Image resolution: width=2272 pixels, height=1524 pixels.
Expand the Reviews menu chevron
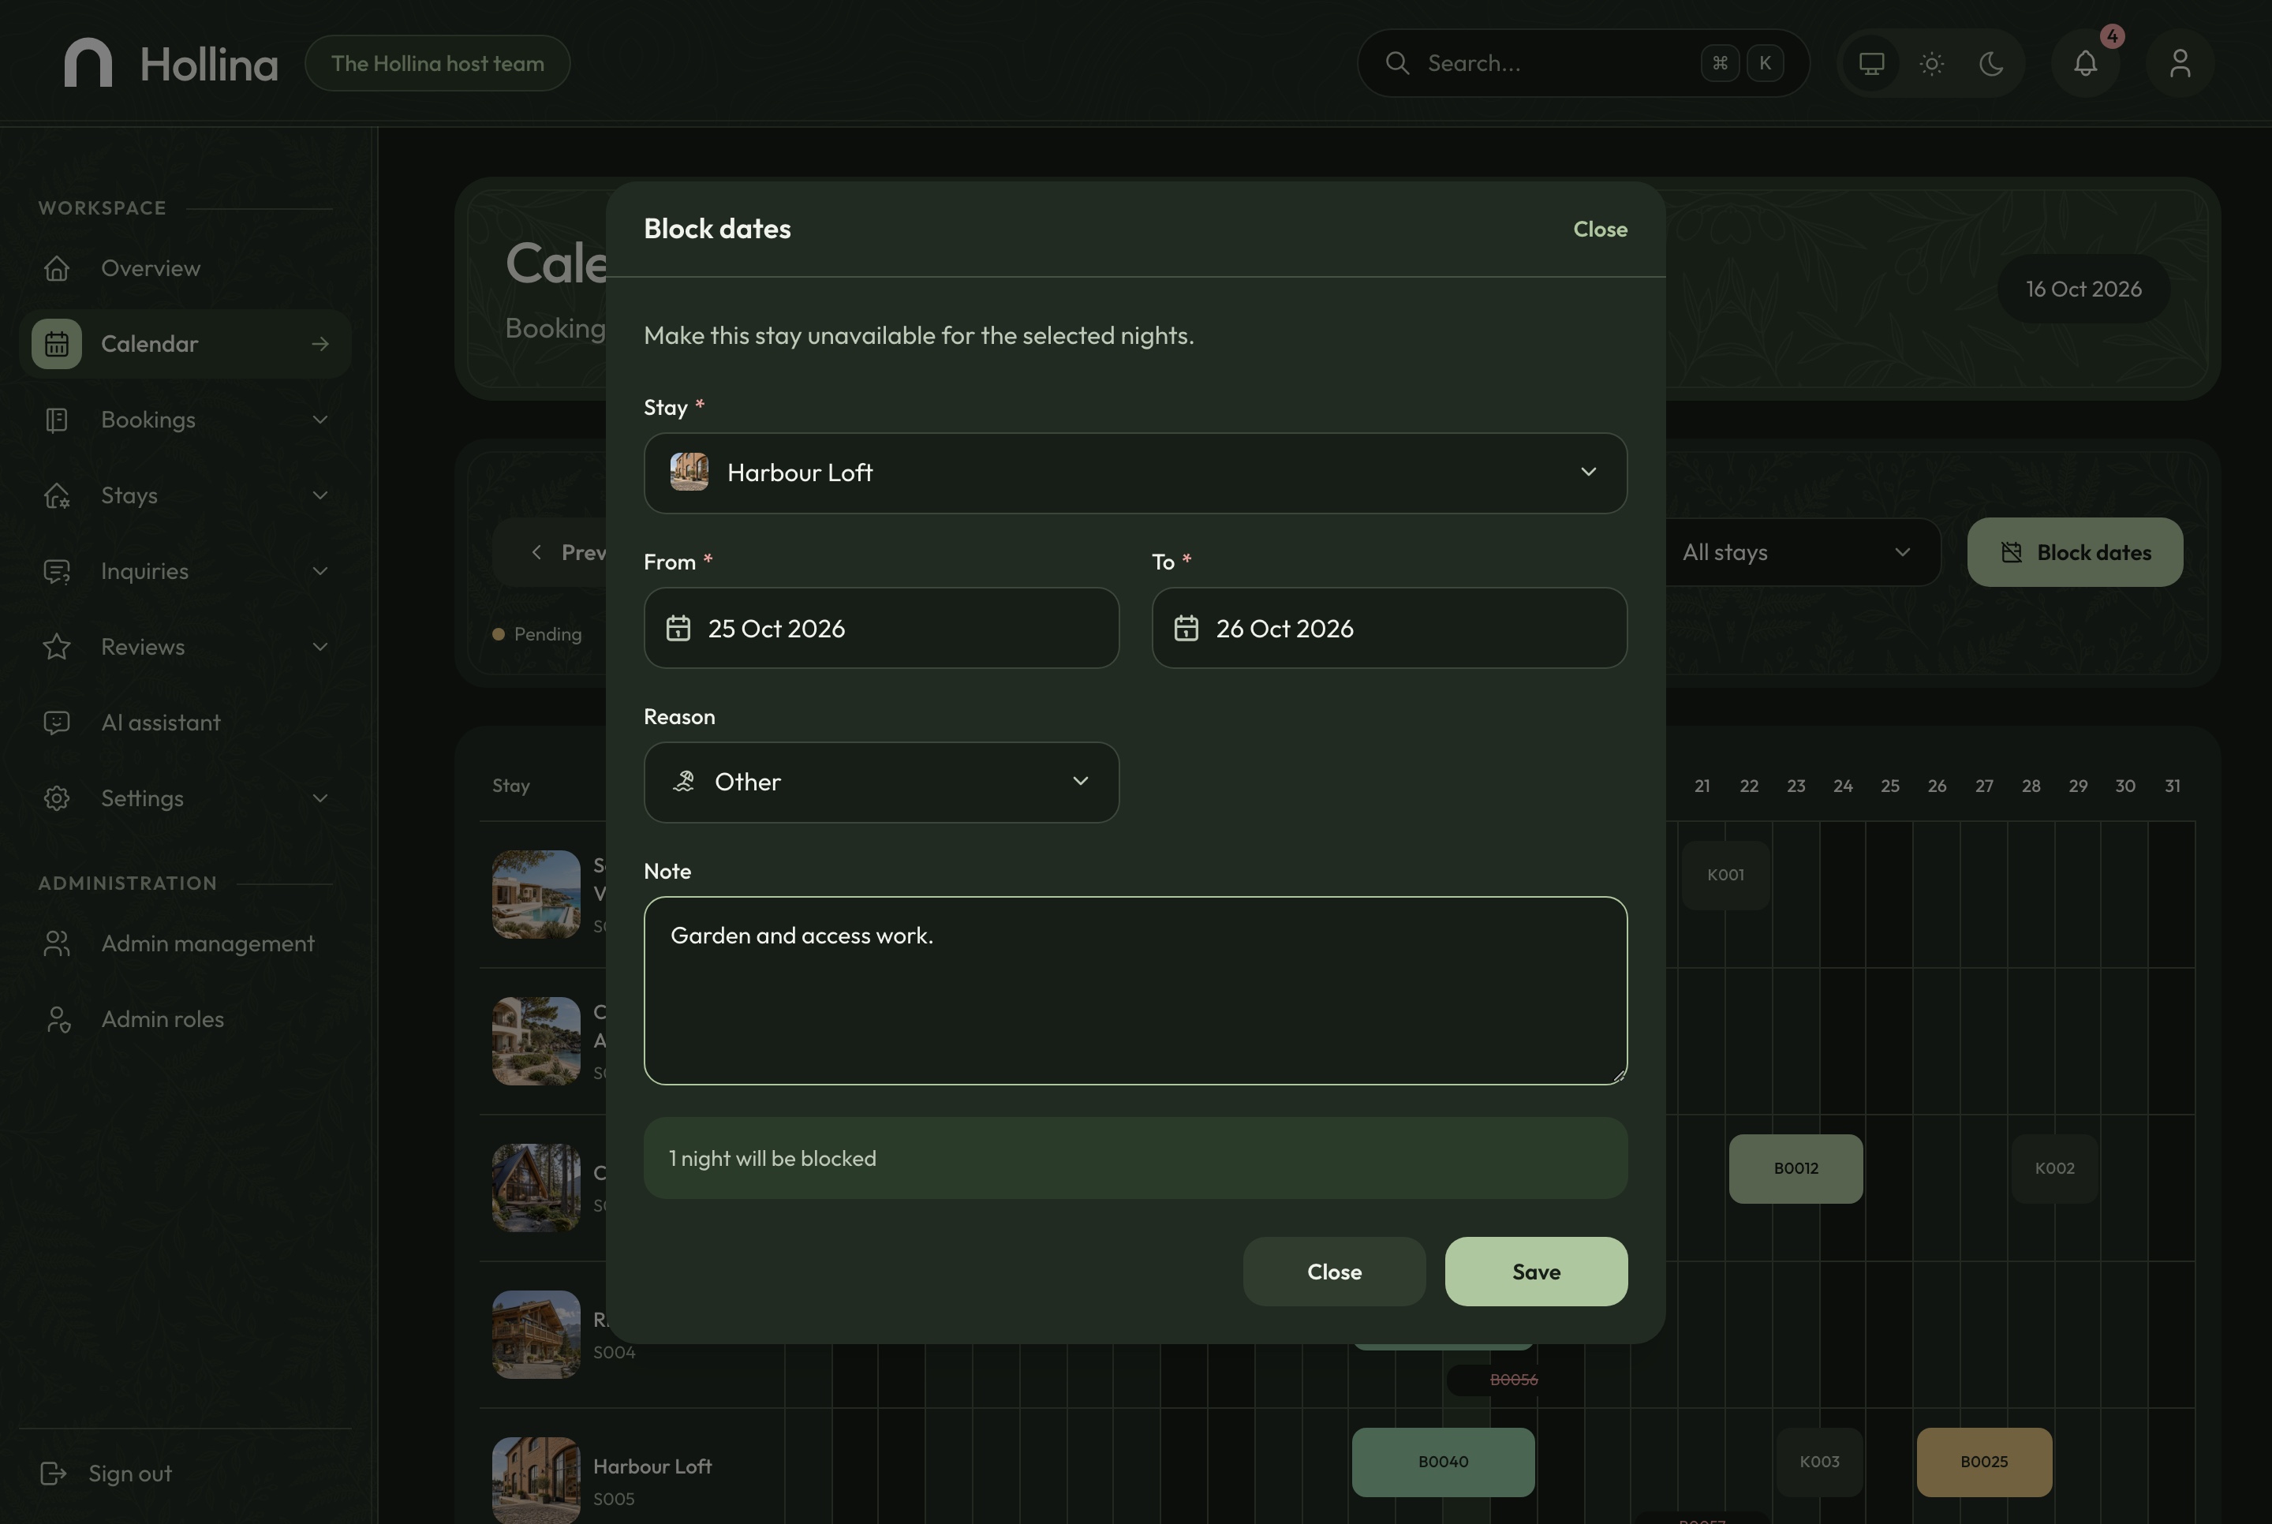coord(319,648)
